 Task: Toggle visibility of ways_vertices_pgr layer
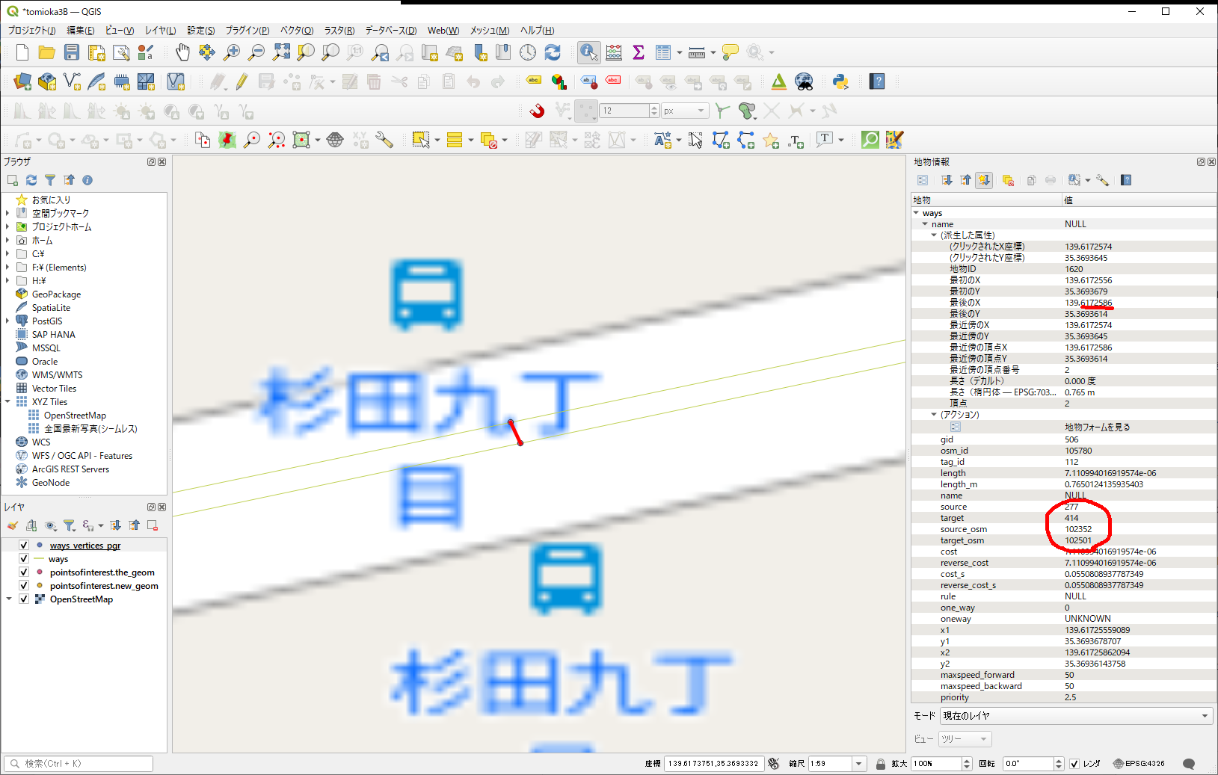point(24,546)
